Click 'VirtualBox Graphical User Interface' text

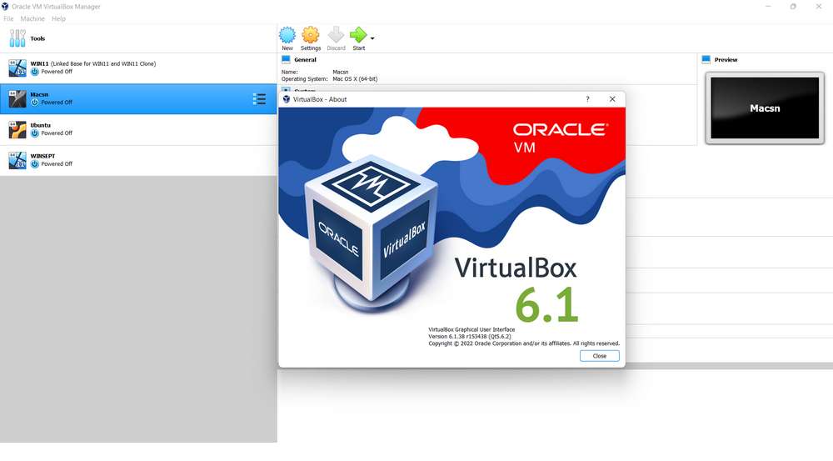(x=471, y=329)
